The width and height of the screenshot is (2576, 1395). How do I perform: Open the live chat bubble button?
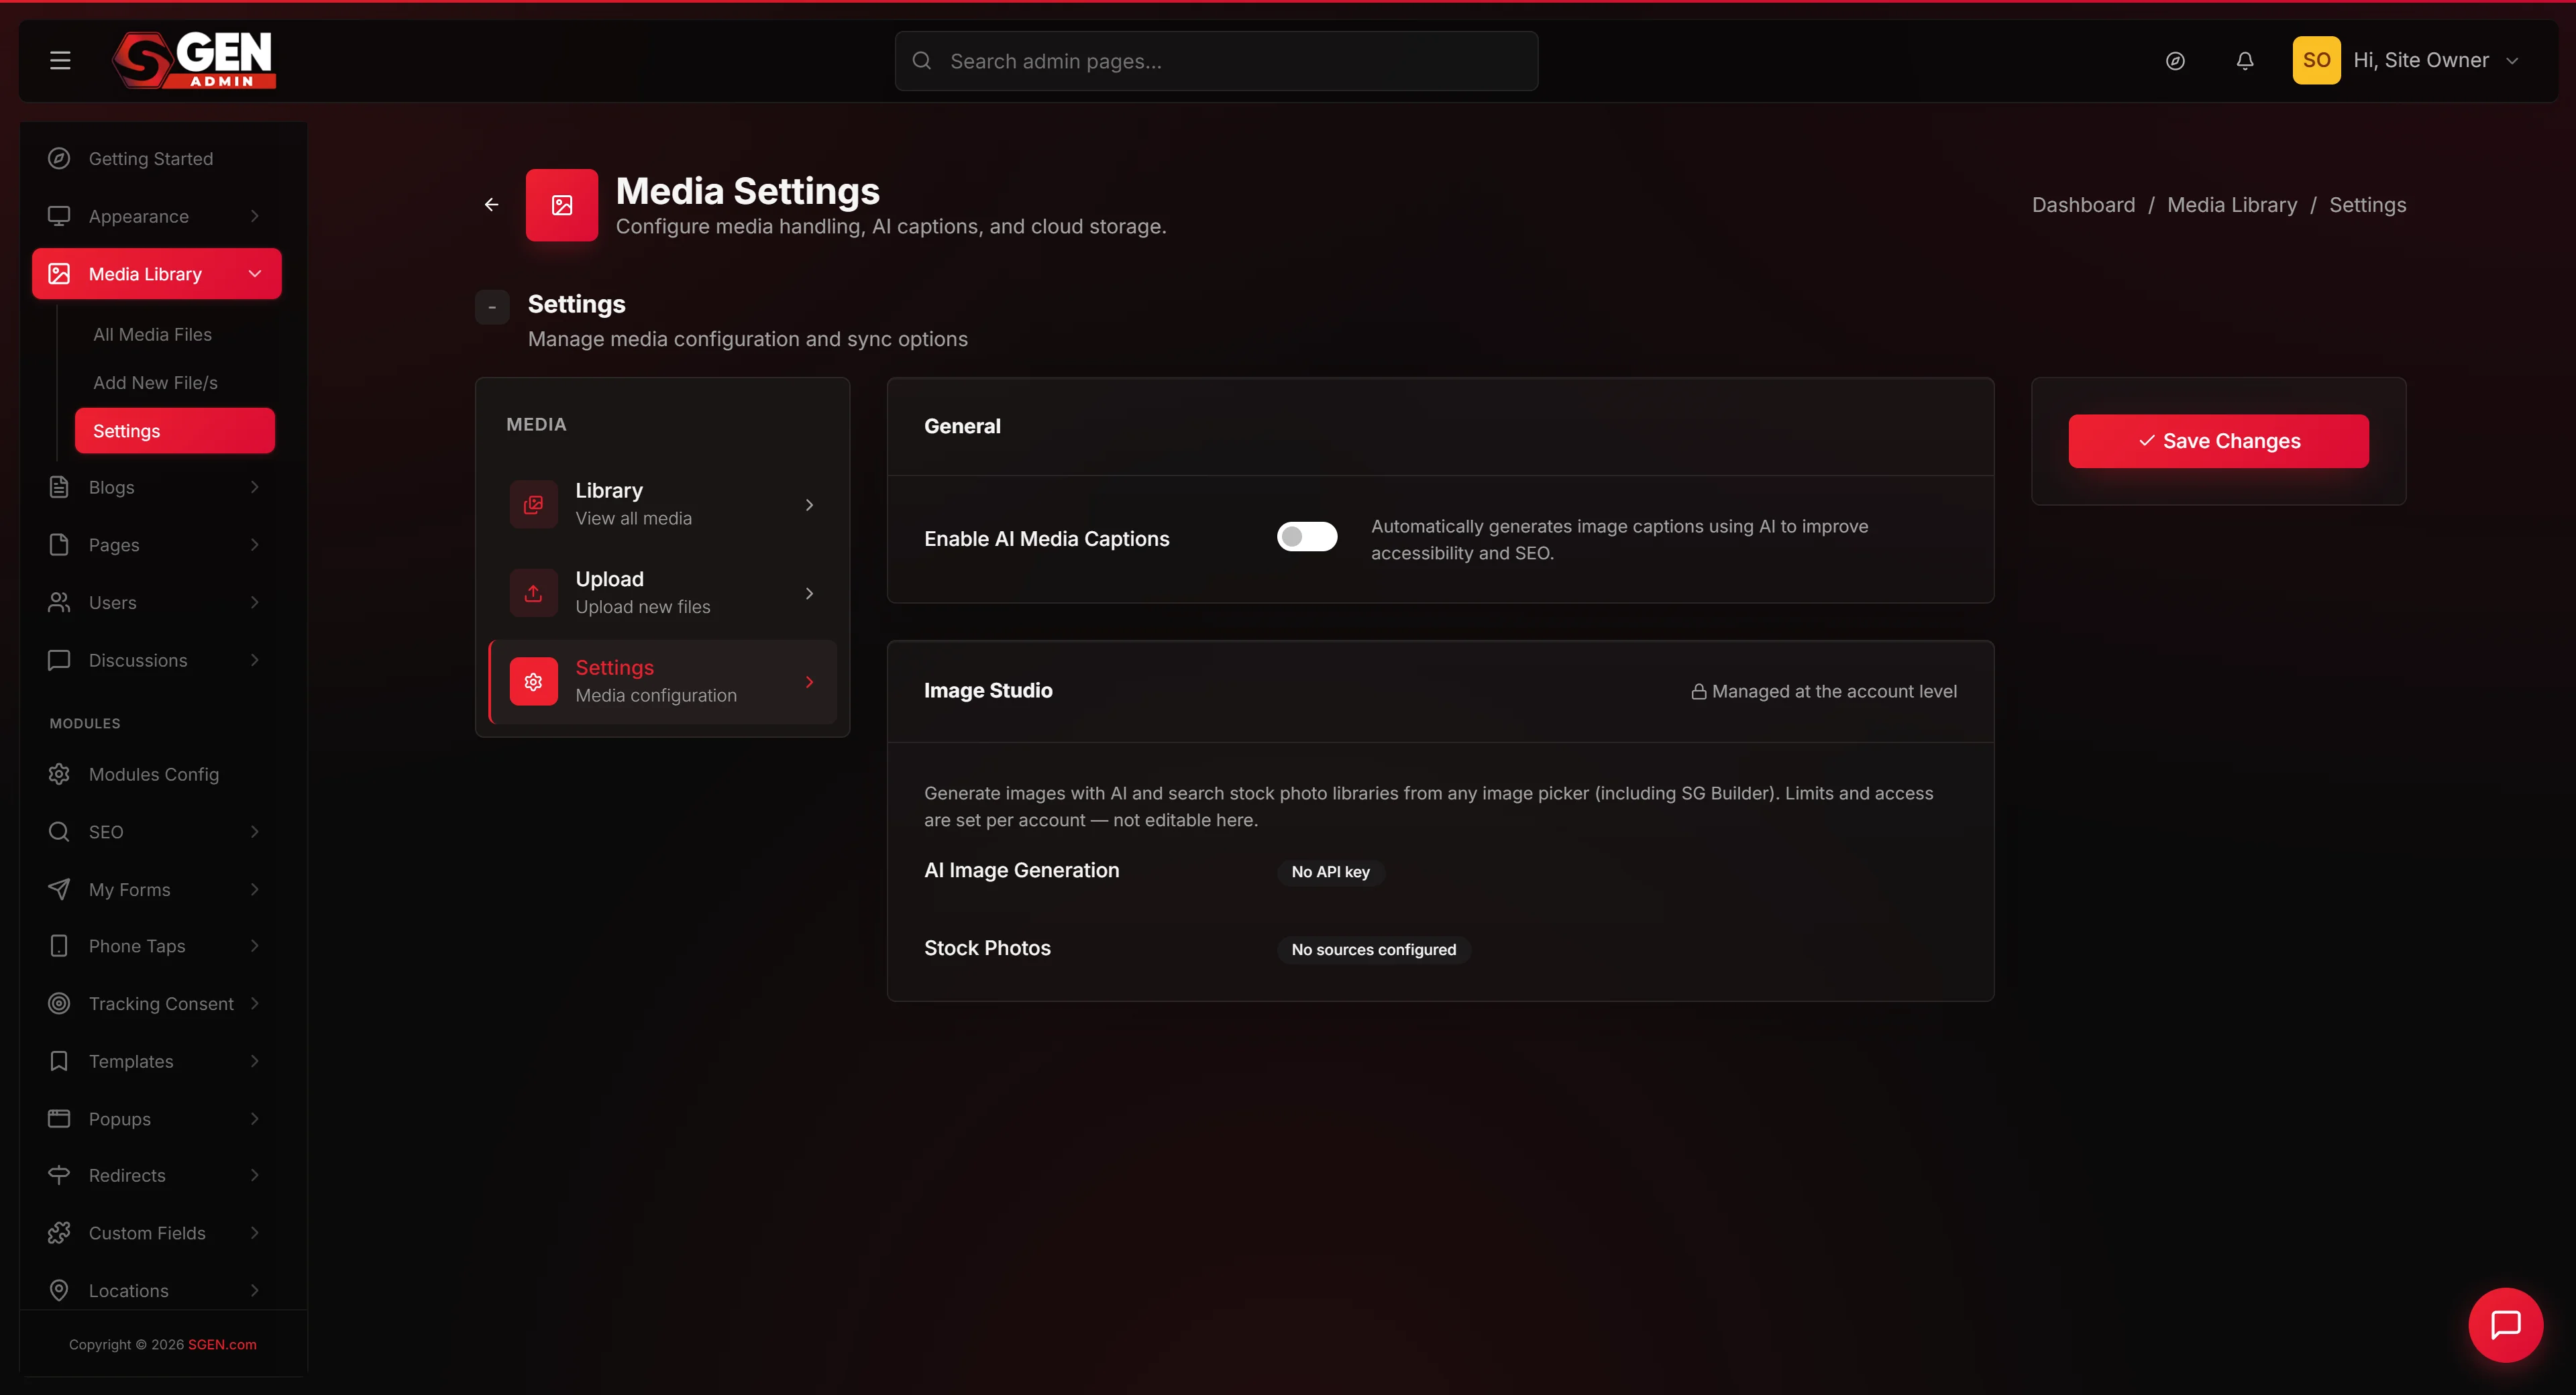click(x=2505, y=1324)
